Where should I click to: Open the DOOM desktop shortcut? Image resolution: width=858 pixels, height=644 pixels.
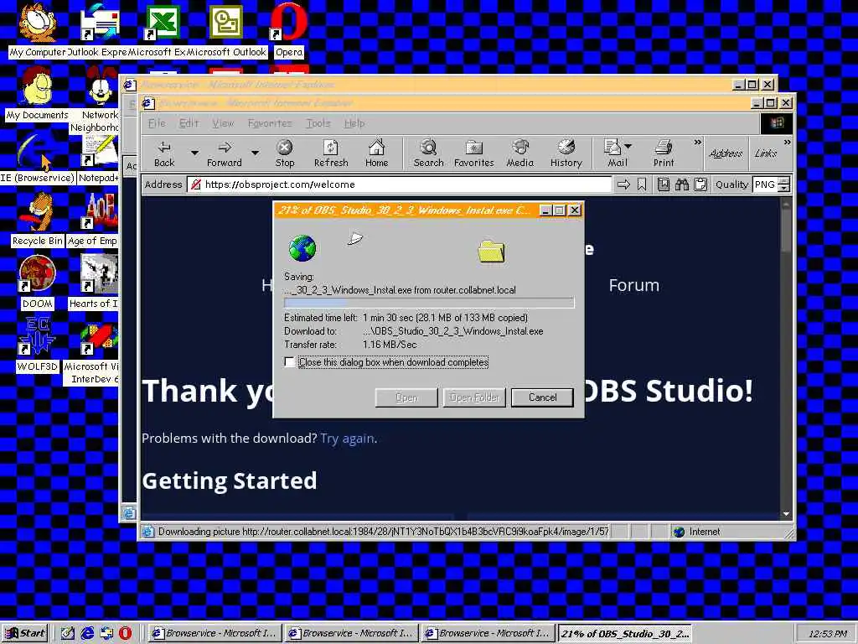pos(37,282)
